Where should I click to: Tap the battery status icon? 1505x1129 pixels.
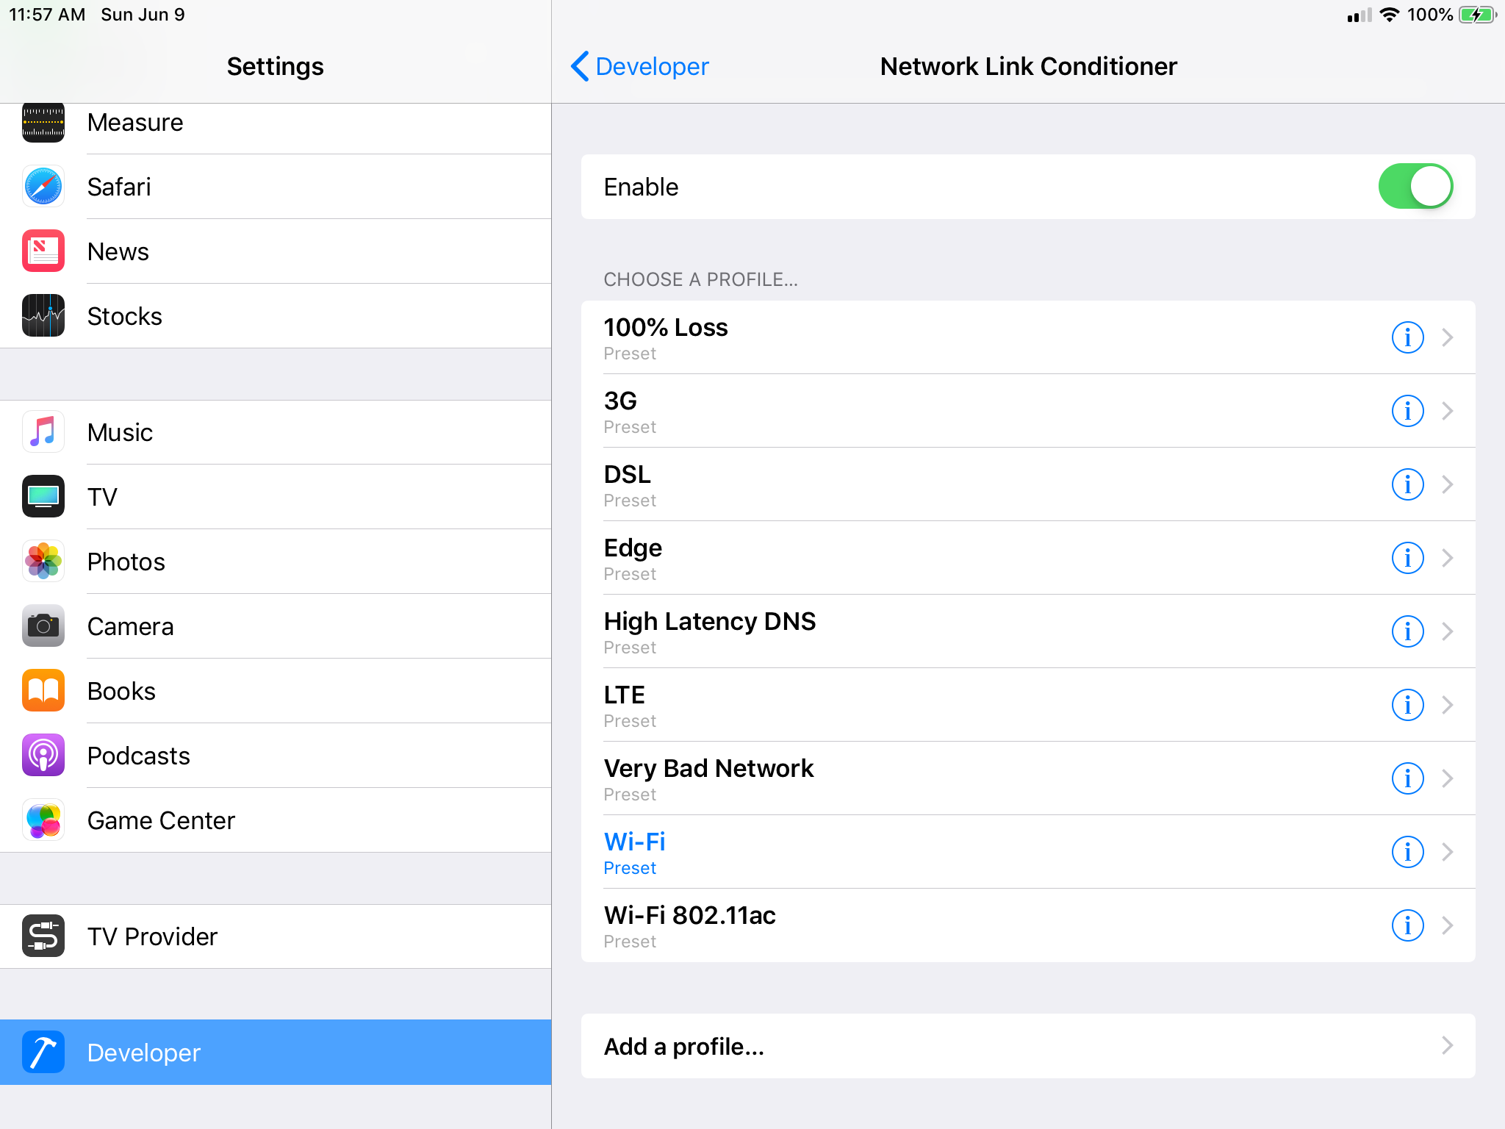(1478, 15)
